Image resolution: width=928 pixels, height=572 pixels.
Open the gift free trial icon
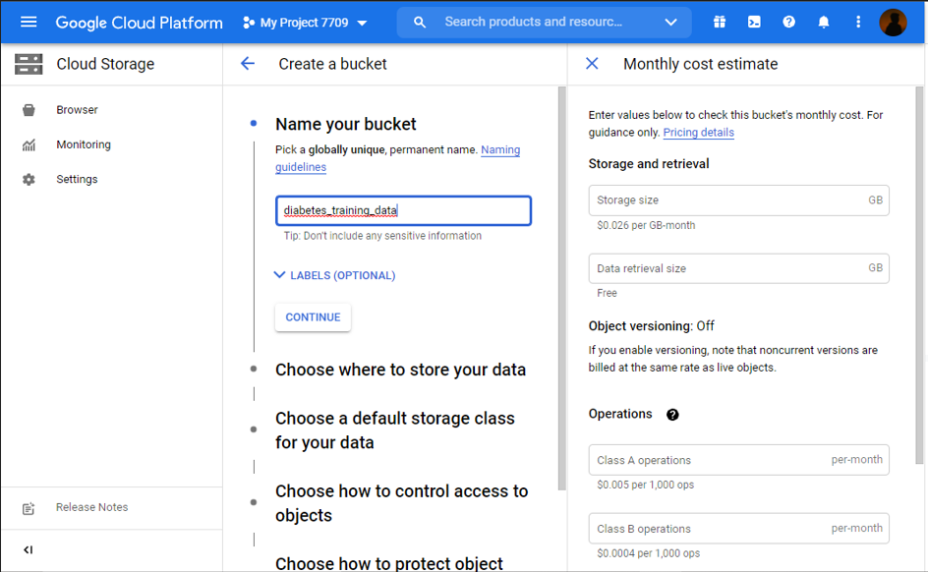click(x=719, y=22)
